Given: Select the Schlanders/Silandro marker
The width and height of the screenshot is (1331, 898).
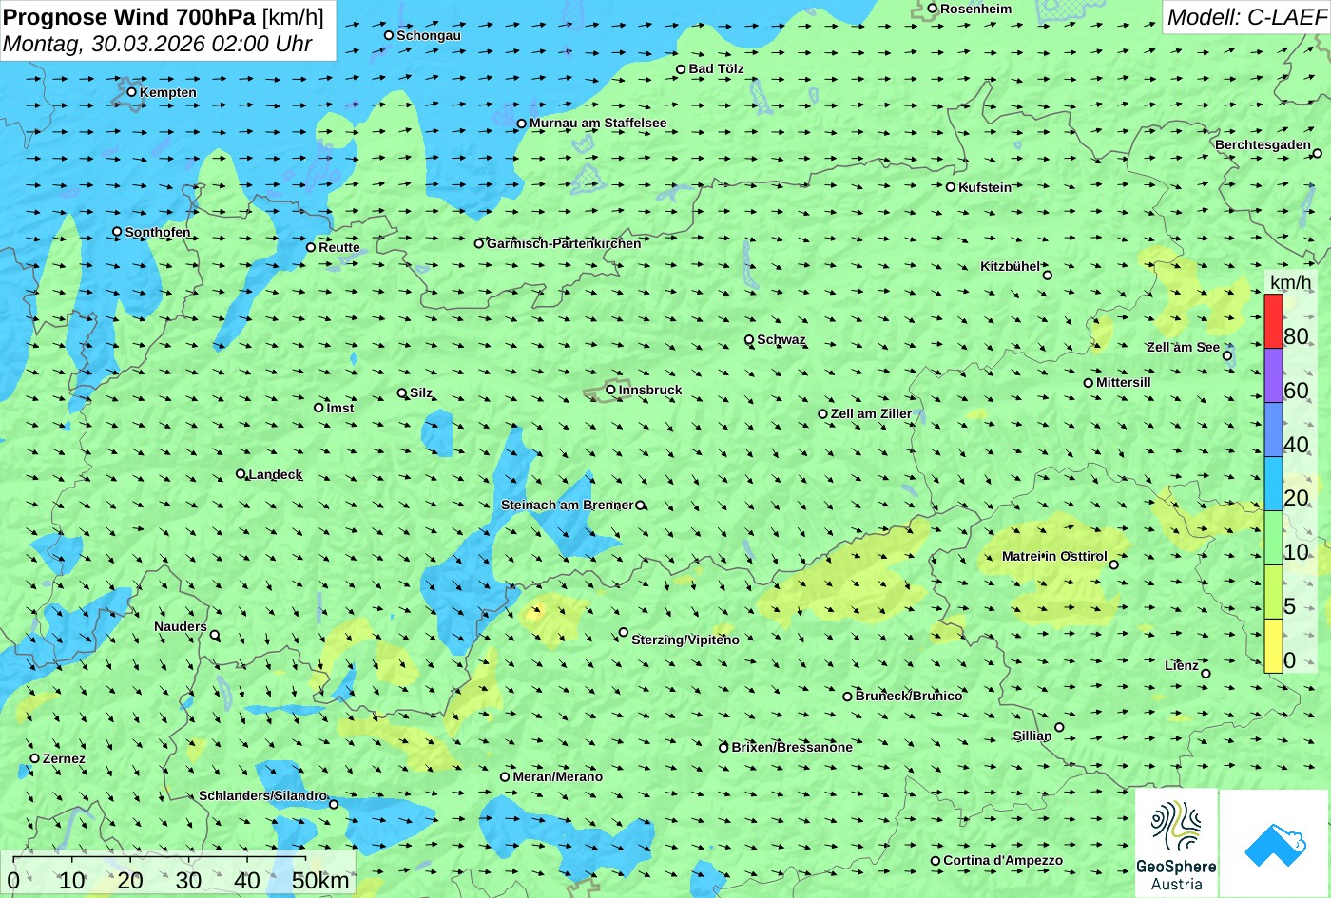Looking at the screenshot, I should click(x=334, y=804).
